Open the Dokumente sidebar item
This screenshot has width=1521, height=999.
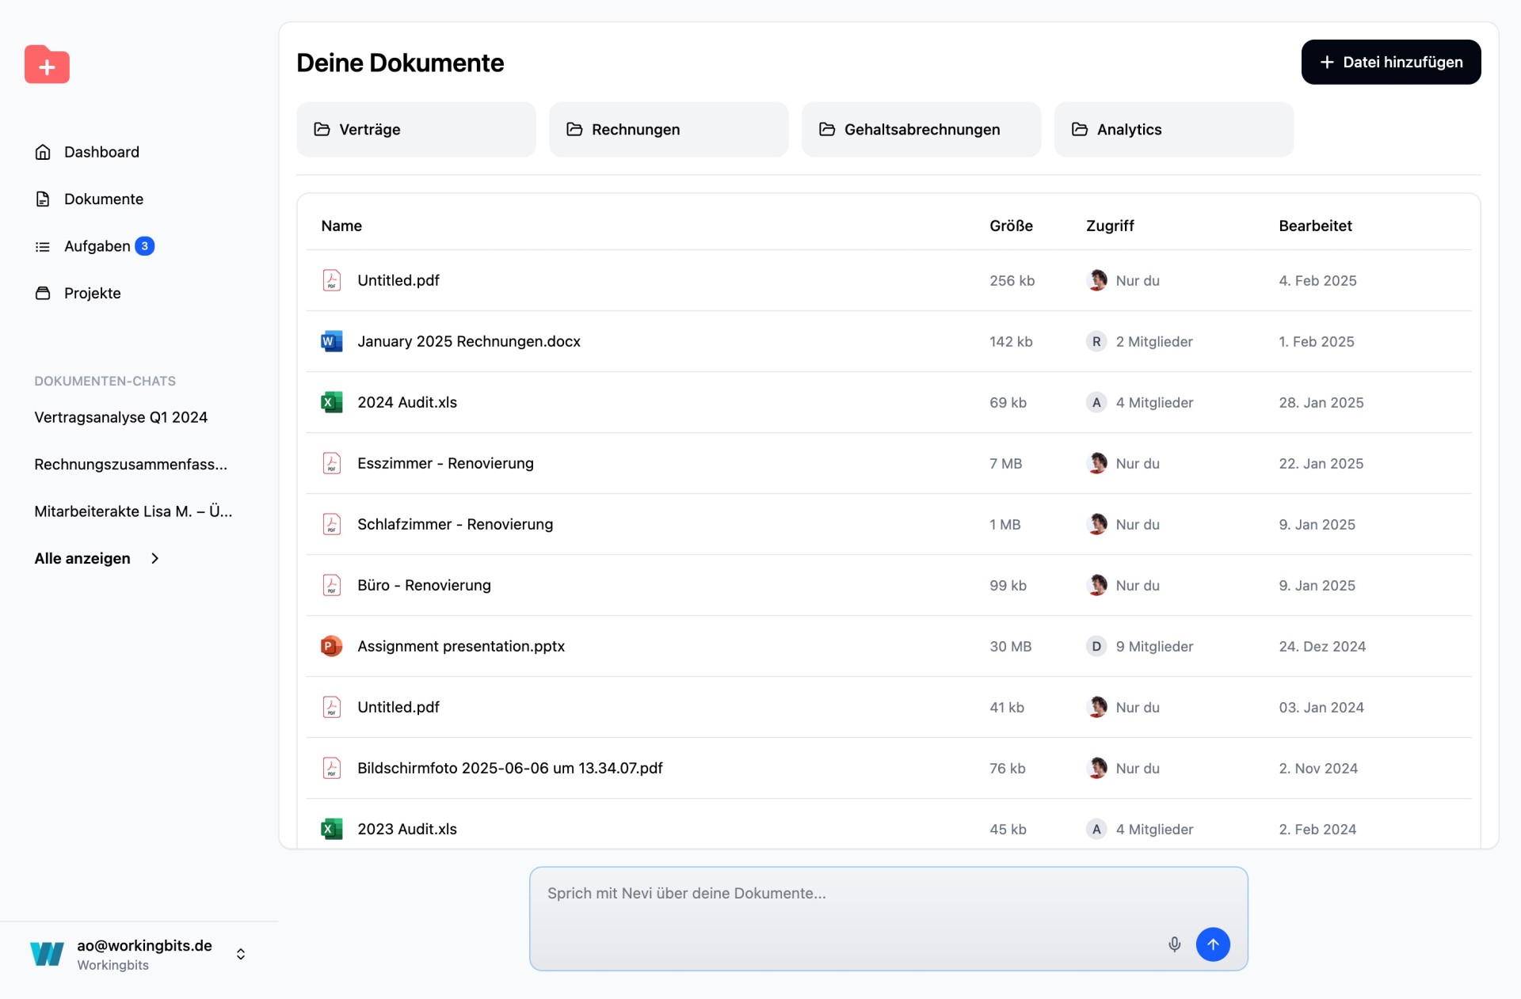pos(103,199)
